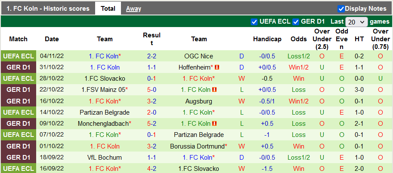Click the red card icon next to Hoffenheim

(217, 67)
